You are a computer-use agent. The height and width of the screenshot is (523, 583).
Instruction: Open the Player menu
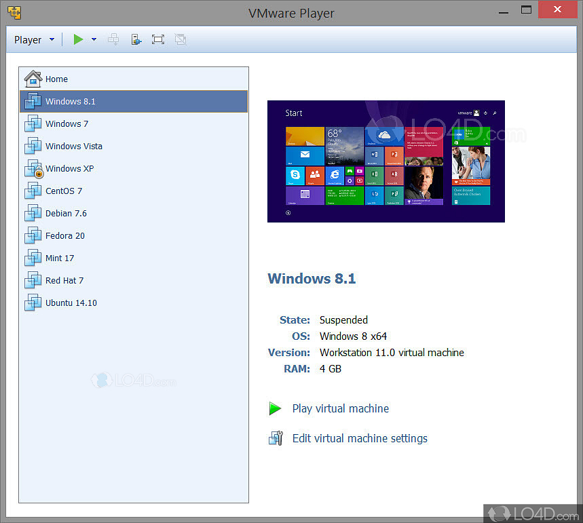(x=34, y=40)
